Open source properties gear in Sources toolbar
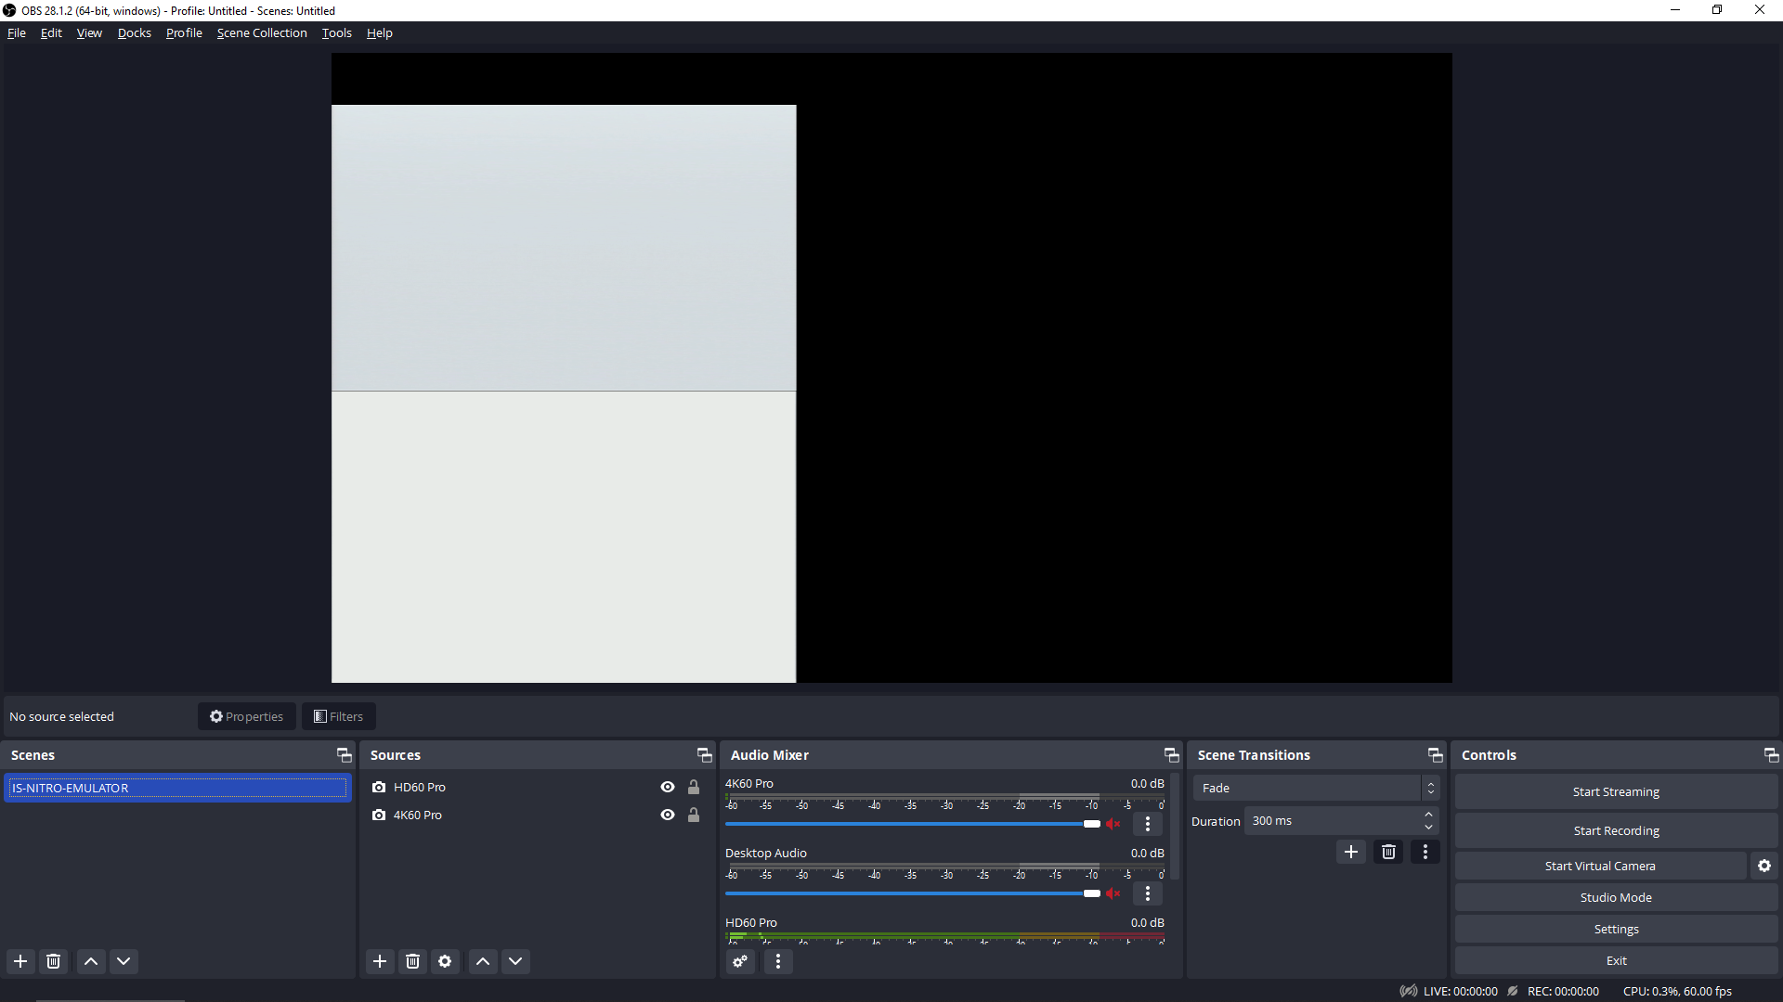 (x=445, y=961)
